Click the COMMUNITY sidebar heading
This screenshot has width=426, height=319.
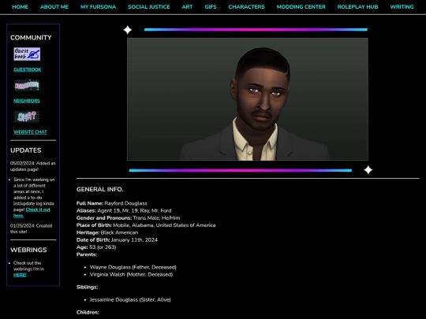(31, 38)
